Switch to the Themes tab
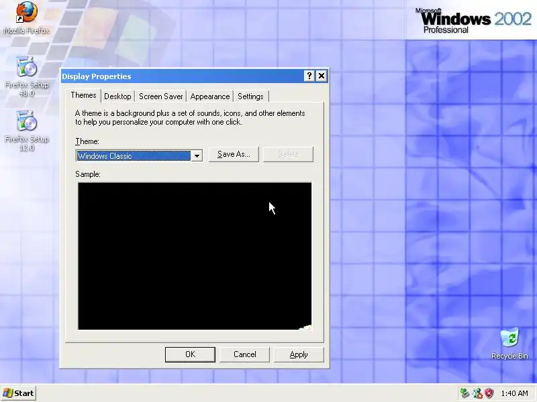 click(x=83, y=95)
